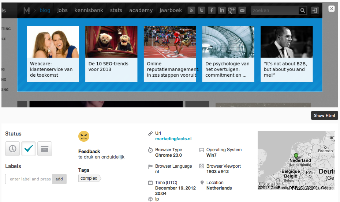
Task: Click the Show Html button
Action: (324, 115)
